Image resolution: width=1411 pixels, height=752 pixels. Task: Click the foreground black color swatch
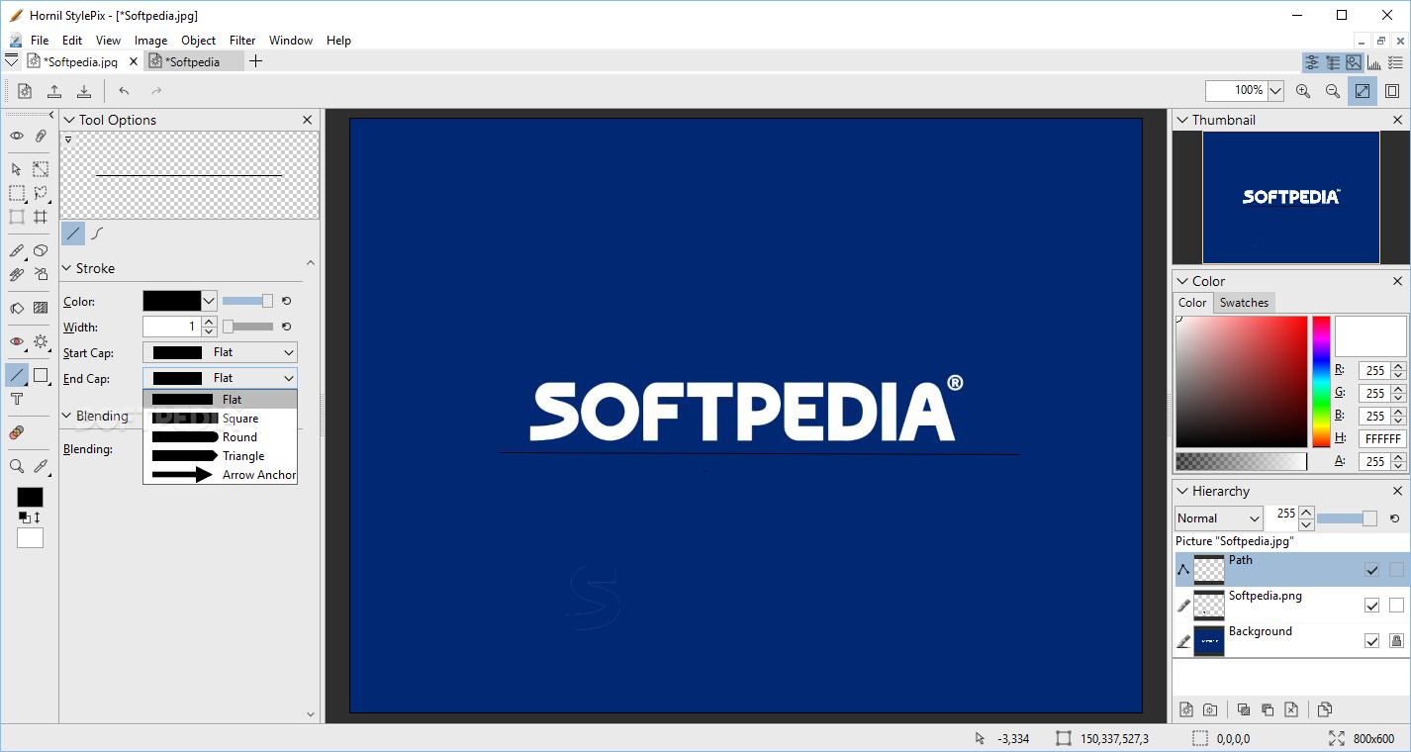pyautogui.click(x=31, y=497)
